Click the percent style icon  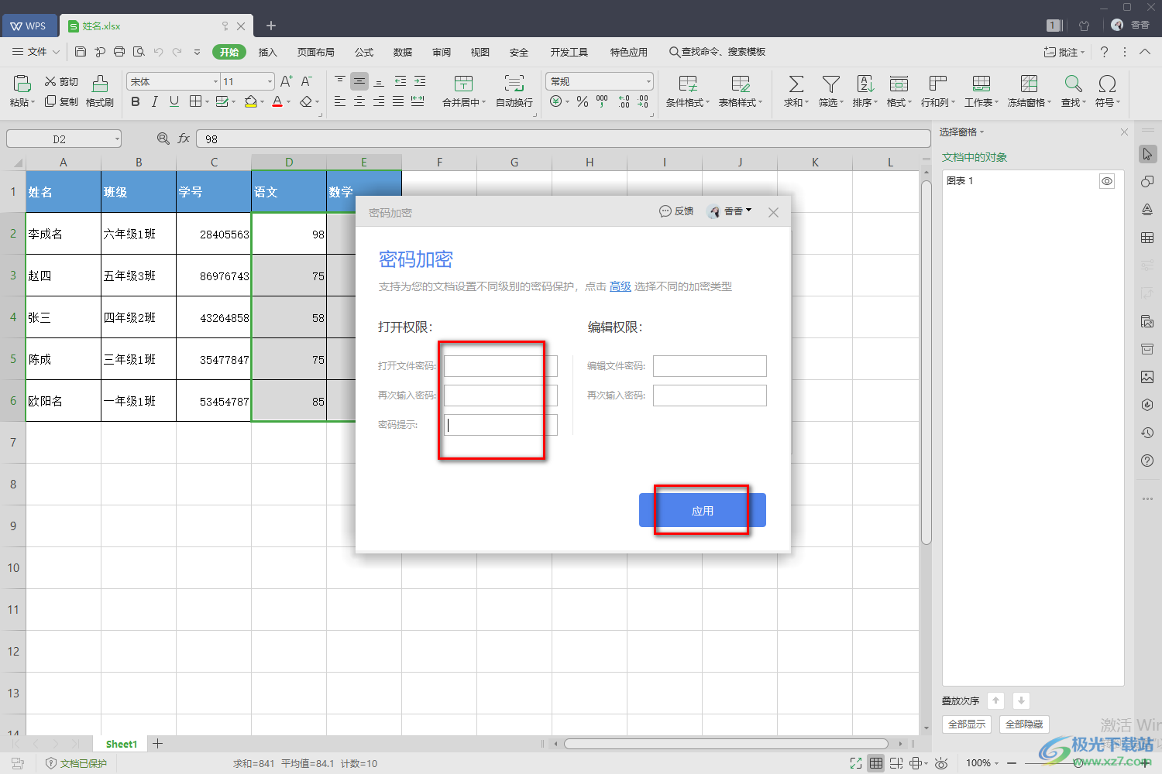pyautogui.click(x=582, y=101)
